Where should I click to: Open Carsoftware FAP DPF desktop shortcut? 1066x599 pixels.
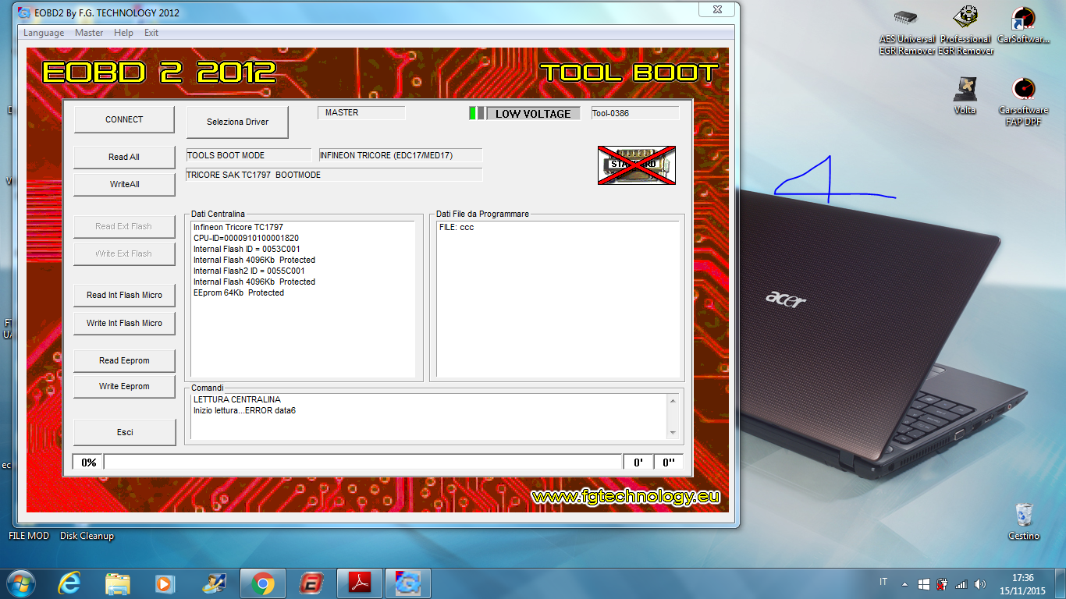click(1023, 101)
